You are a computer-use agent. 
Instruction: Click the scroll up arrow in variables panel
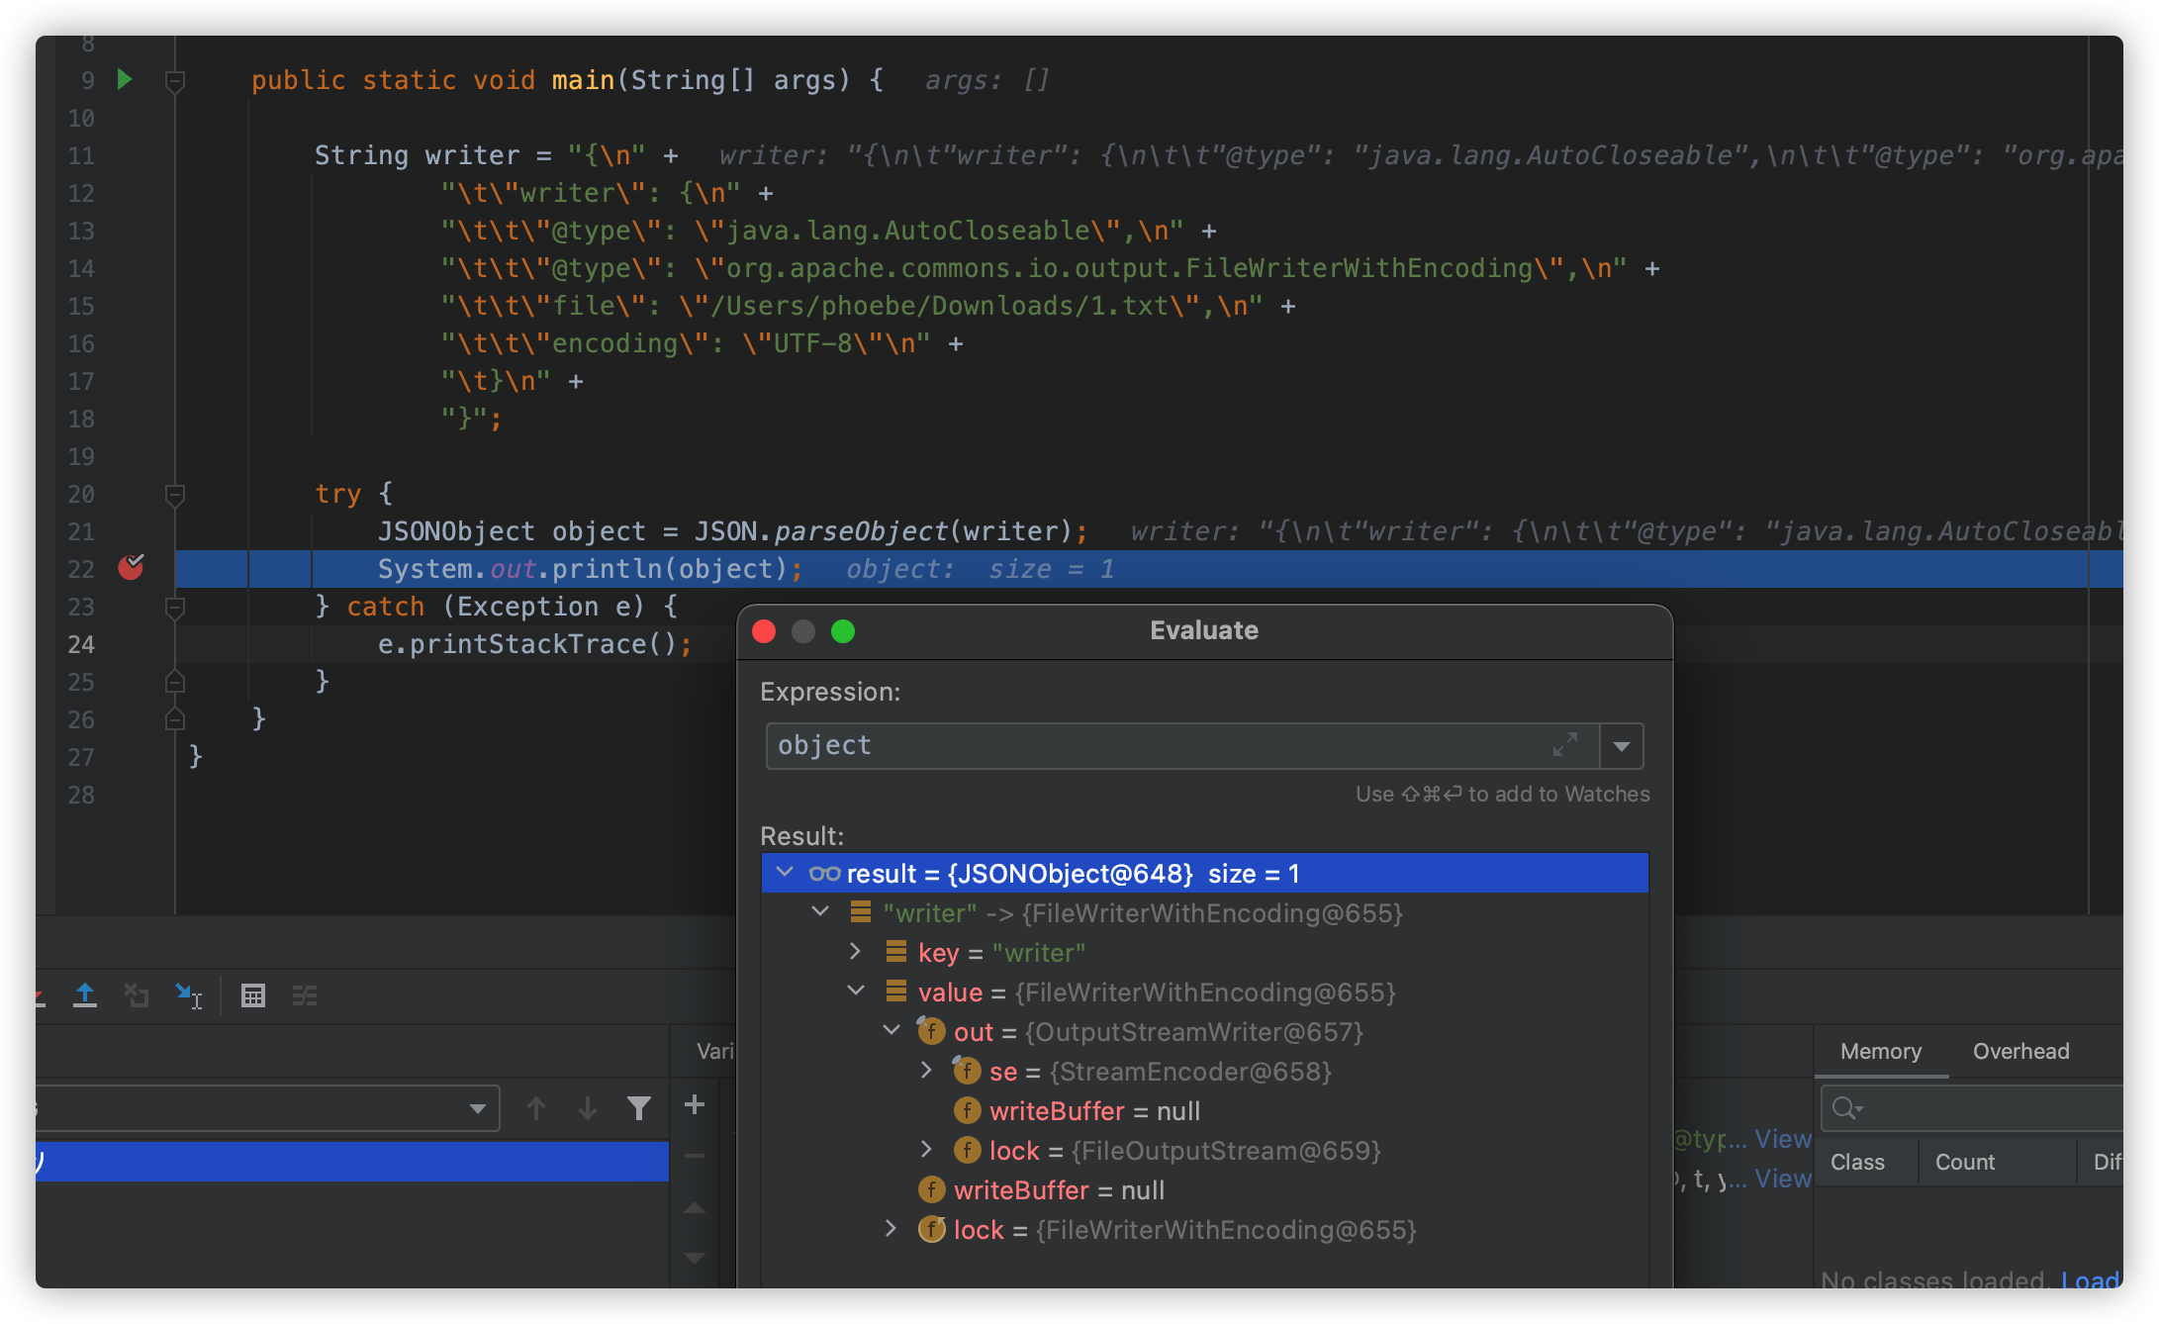[x=695, y=1207]
